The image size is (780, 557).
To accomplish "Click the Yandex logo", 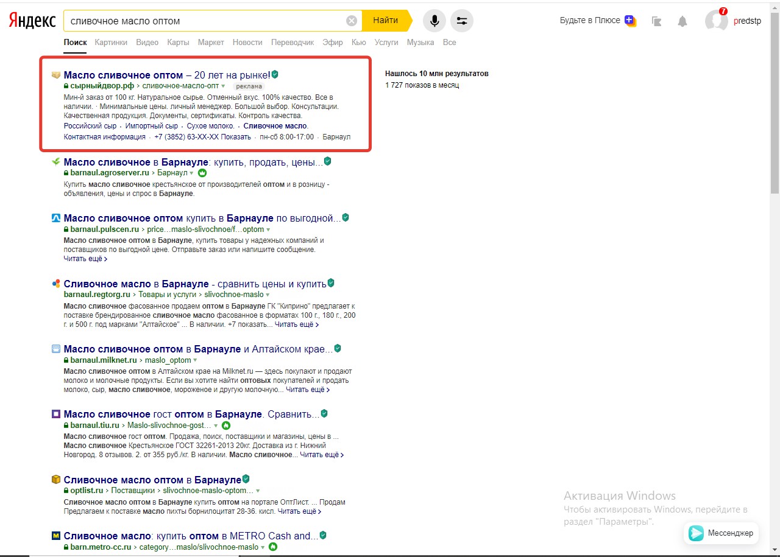I will click(32, 21).
